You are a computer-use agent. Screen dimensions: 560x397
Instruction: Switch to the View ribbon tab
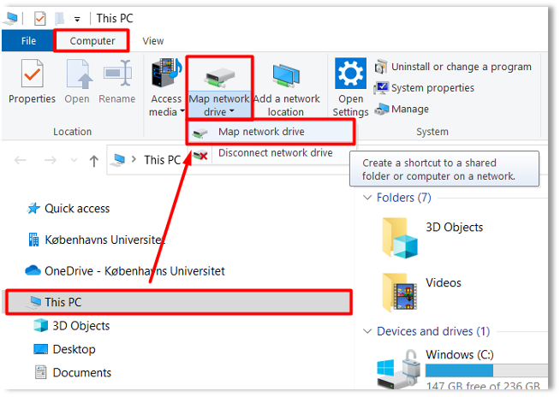point(153,41)
